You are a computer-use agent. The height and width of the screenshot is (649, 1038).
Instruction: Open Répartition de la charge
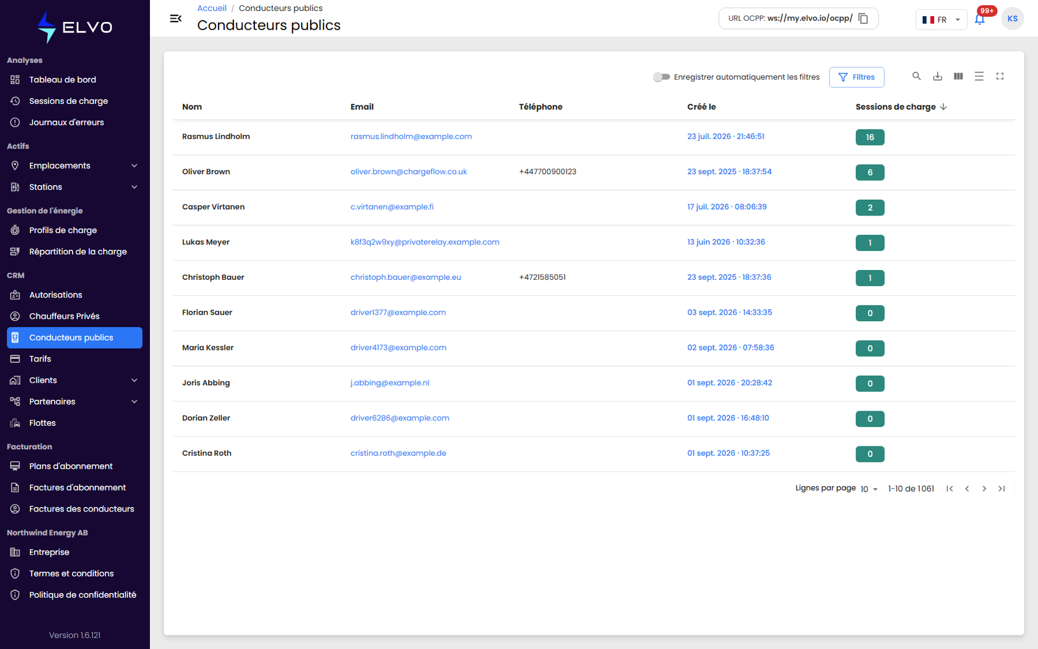tap(75, 252)
